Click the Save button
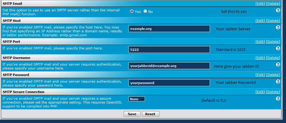 132,114
